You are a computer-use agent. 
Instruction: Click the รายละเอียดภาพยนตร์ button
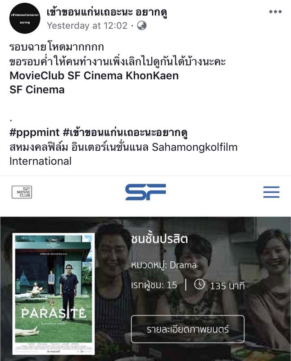click(x=187, y=329)
